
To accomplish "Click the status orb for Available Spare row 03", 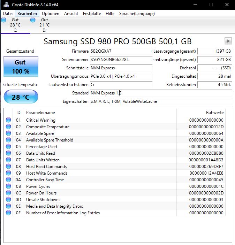I will 8,133.
